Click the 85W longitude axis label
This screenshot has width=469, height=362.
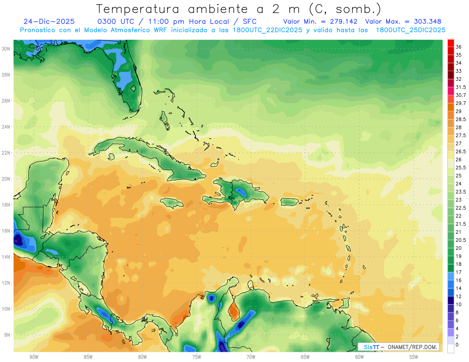coord(88,357)
